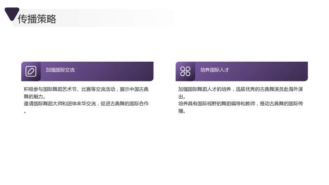Select the text line beginning 培养具有国际视野
The height and width of the screenshot is (185, 329).
[x=241, y=104]
